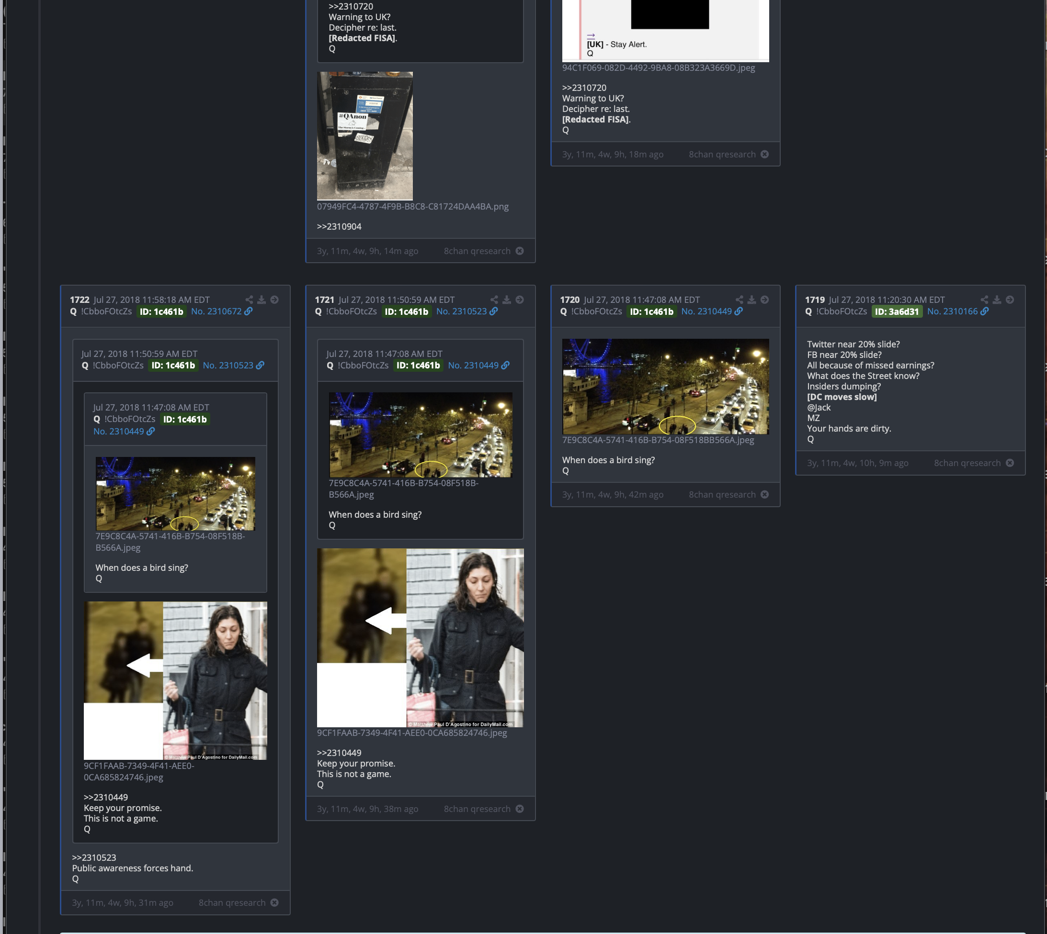Image resolution: width=1047 pixels, height=934 pixels.
Task: Open link No. 2310672 in post 1722 header
Action: [221, 311]
